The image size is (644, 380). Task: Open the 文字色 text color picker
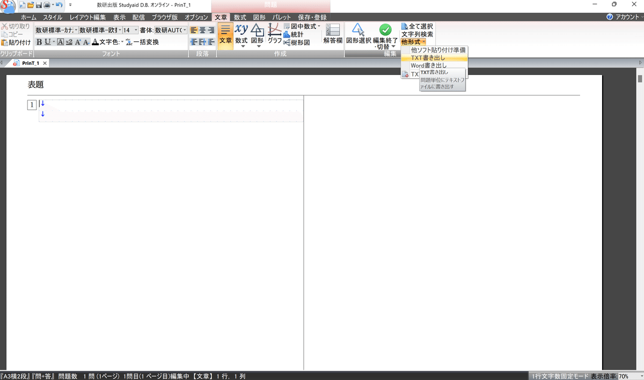click(x=107, y=42)
